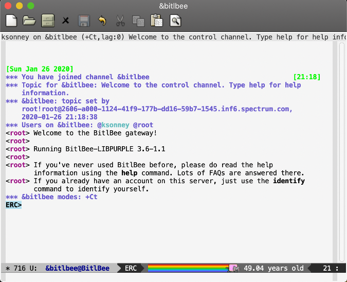Open the Dired directory drawer icon
This screenshot has width=347, height=282.
point(47,21)
